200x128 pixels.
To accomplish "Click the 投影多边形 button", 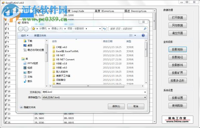I will 178,81.
